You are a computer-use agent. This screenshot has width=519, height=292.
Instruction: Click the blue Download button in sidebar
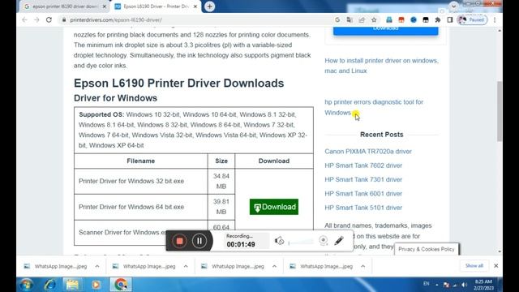pos(386,31)
